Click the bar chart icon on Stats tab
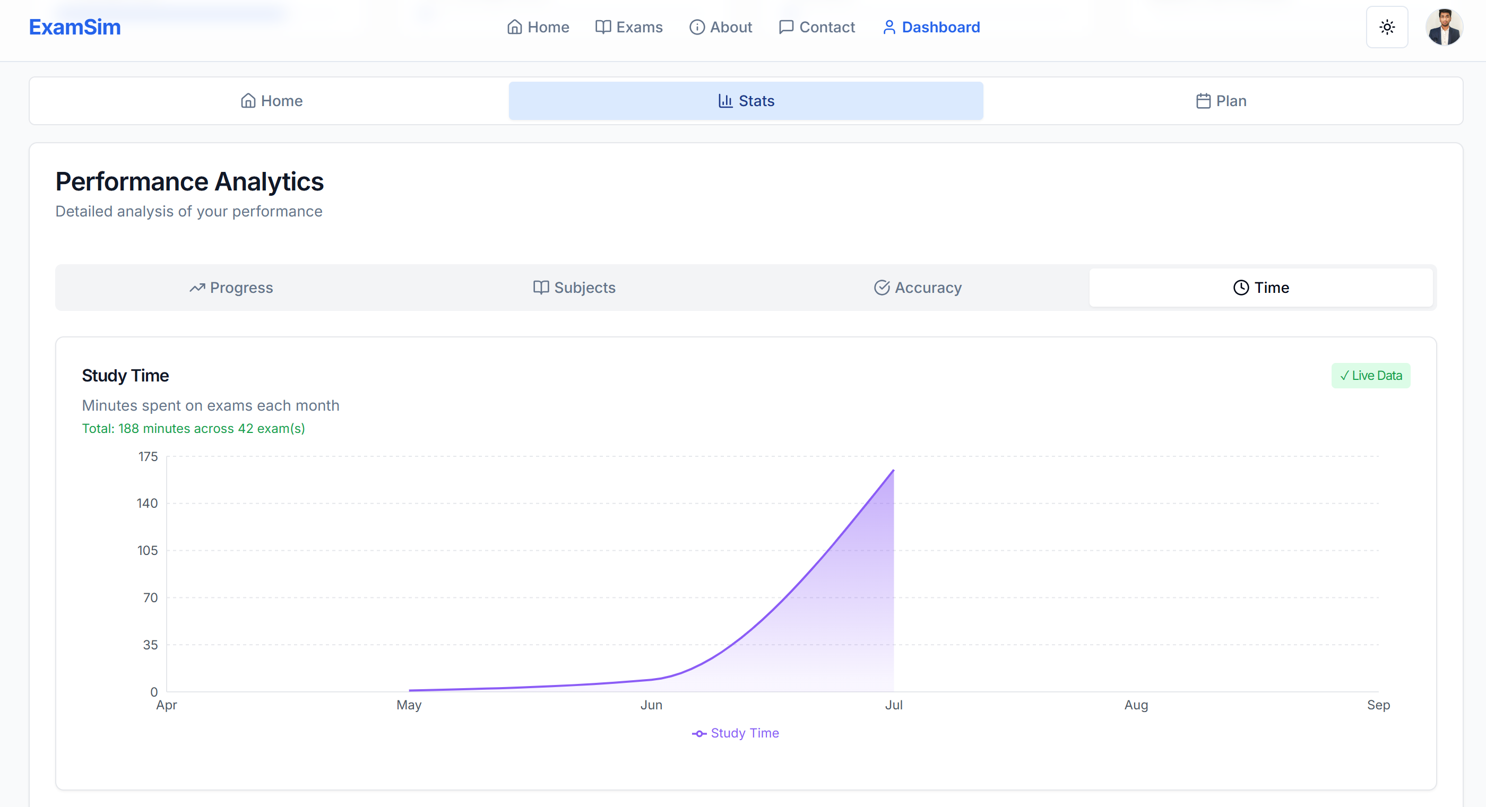 (724, 101)
